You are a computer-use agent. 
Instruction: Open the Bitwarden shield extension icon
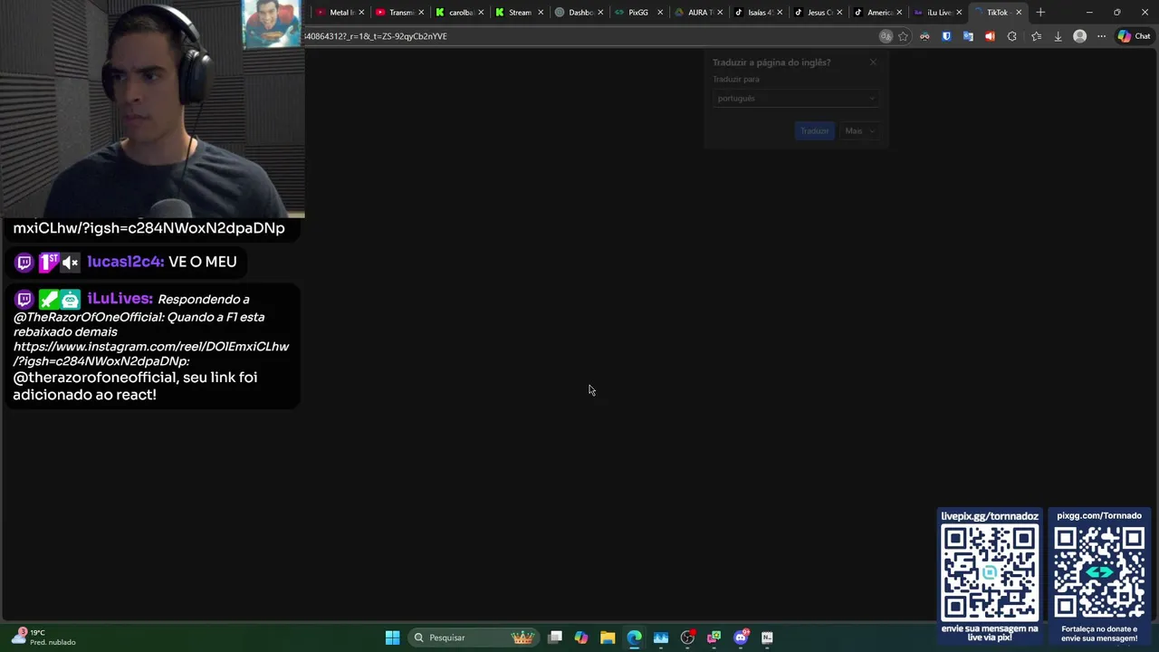[946, 36]
